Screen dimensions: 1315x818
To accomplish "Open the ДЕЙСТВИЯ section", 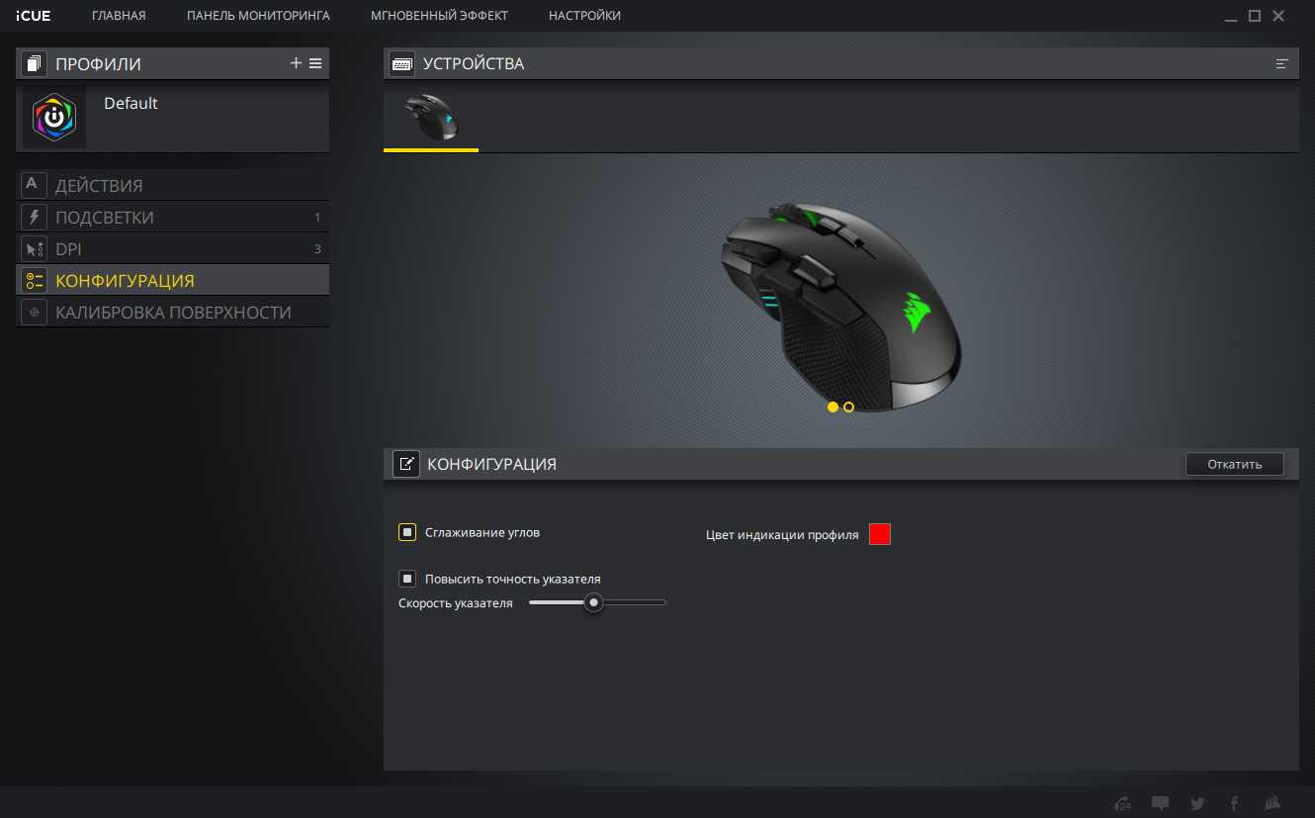I will [99, 186].
